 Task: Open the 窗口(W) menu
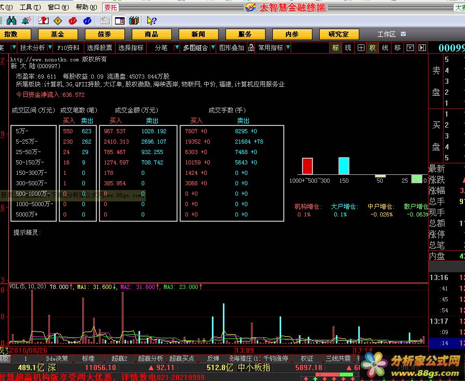click(x=58, y=7)
